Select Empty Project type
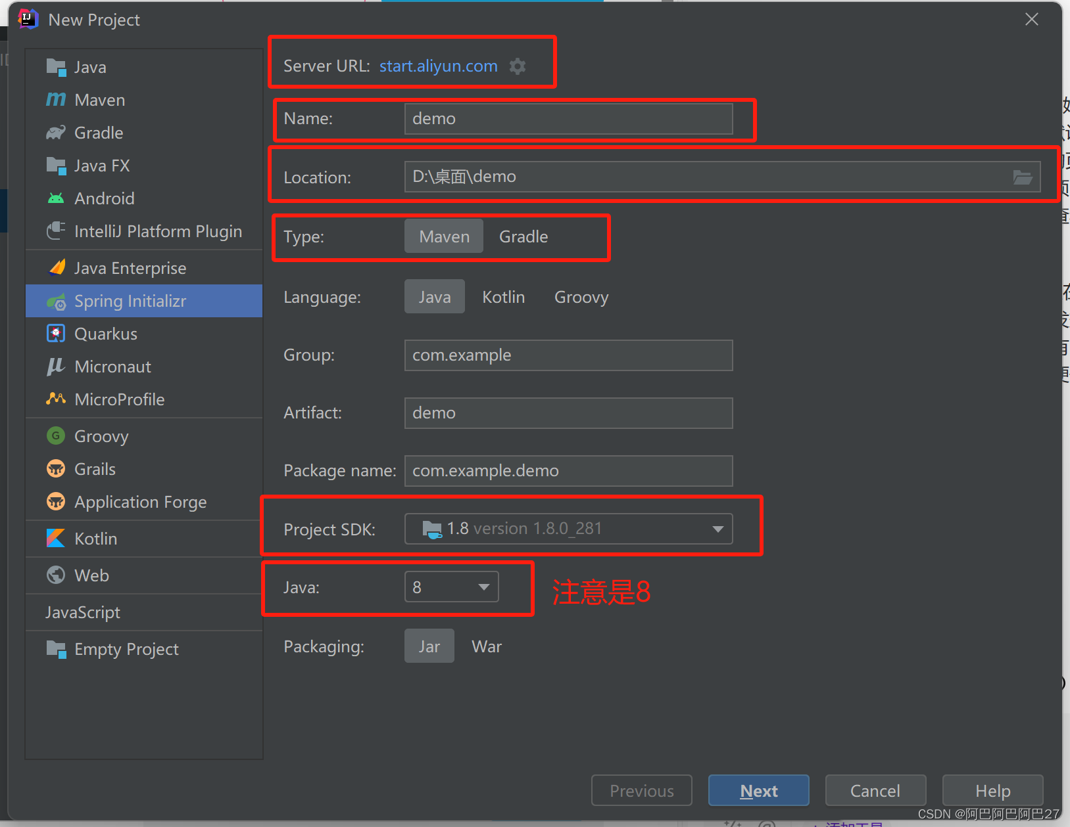This screenshot has width=1070, height=827. [x=144, y=649]
